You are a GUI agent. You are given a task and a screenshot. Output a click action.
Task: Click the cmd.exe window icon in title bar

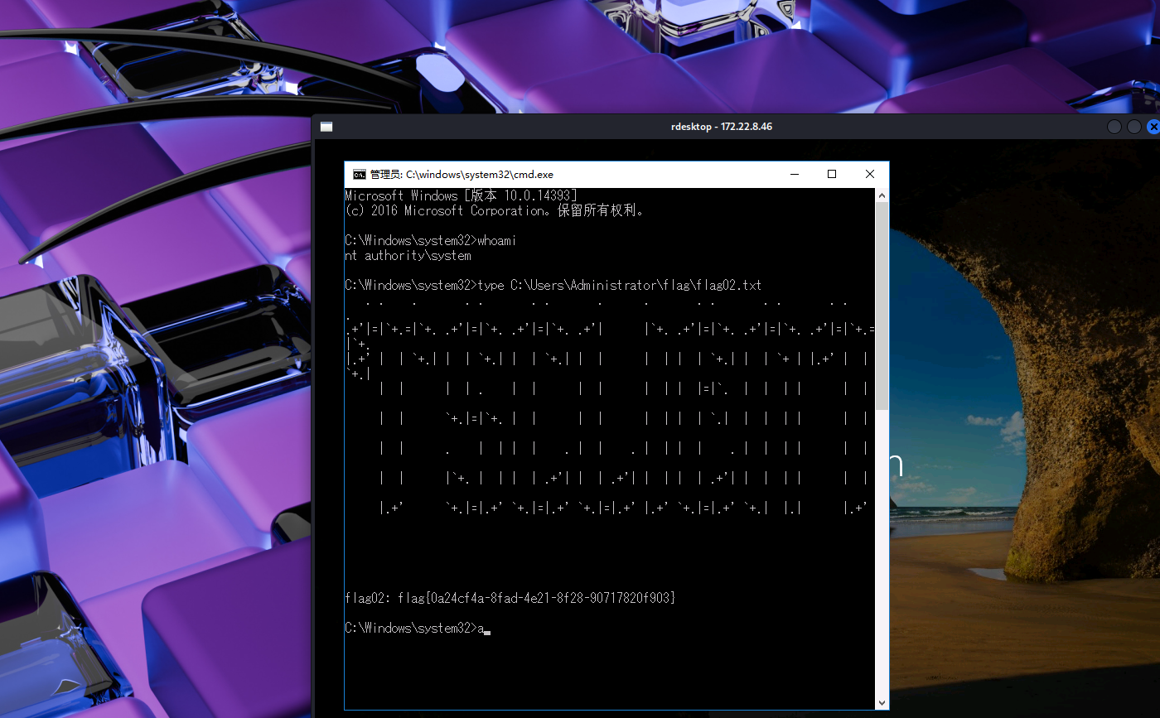pos(360,174)
